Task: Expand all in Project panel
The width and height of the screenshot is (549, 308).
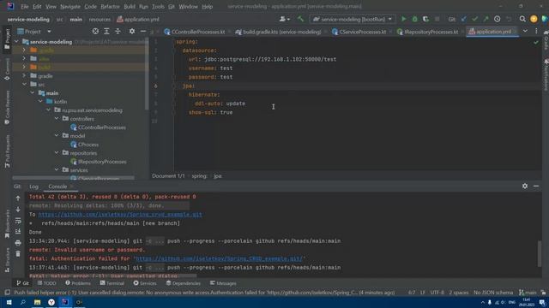Action: [106, 32]
